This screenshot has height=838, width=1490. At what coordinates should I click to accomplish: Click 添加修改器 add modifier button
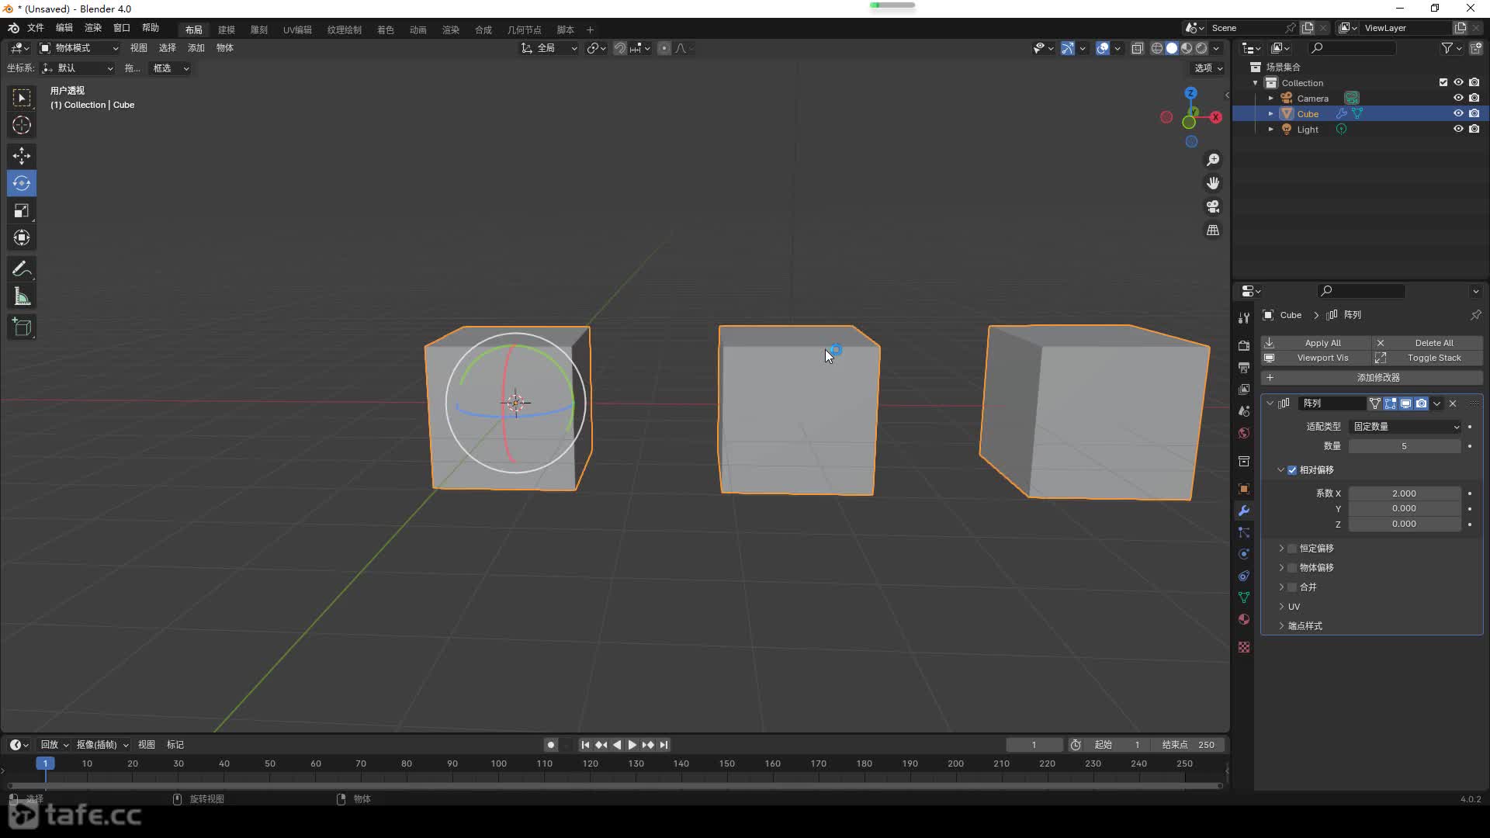1372,378
